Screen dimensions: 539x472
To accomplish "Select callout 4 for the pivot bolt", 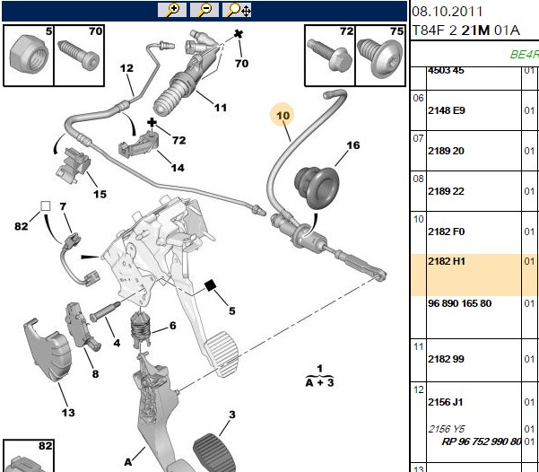I will click(x=117, y=343).
